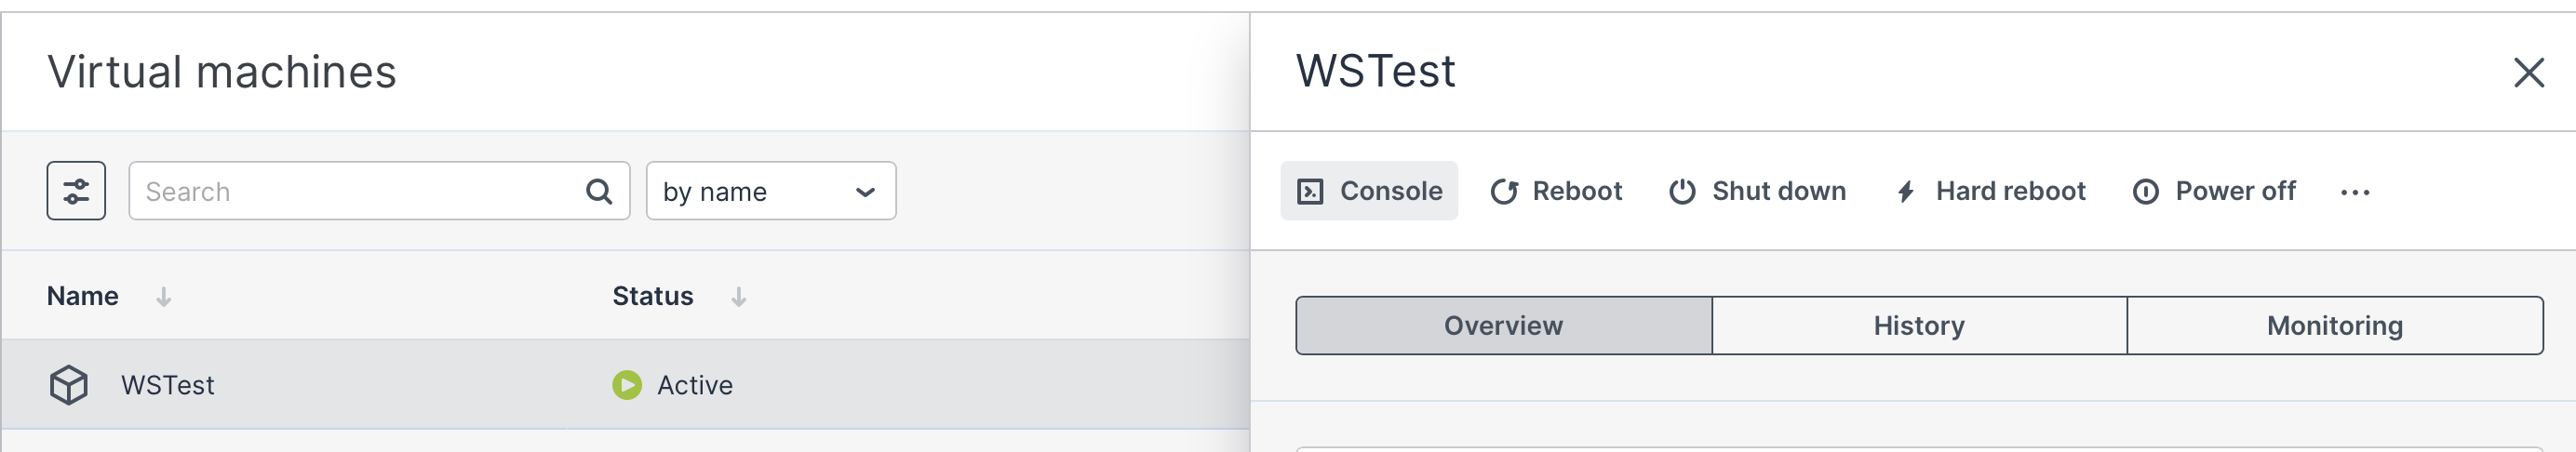Click the WSTest cube VM icon

[x=69, y=385]
